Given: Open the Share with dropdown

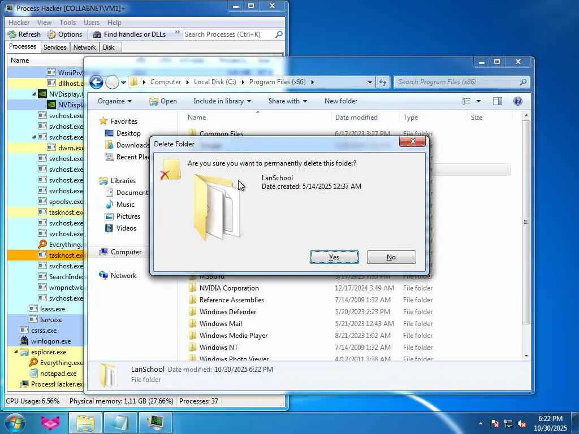Looking at the screenshot, I should coord(288,101).
